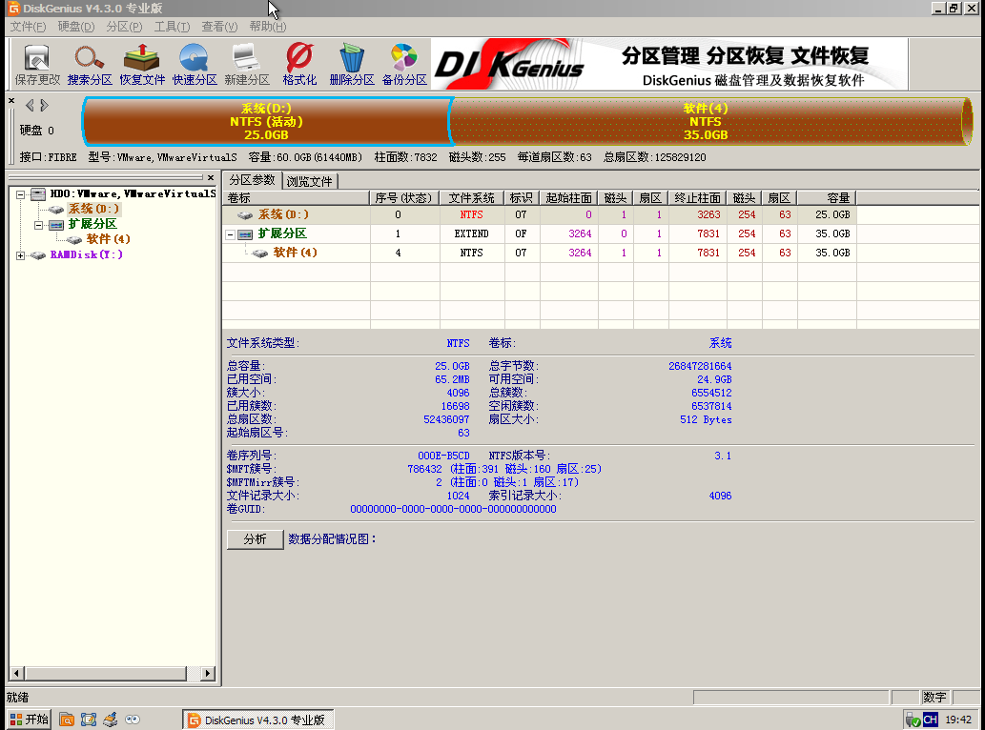The image size is (985, 730).
Task: Click the 容量 column header
Action: pyautogui.click(x=827, y=198)
